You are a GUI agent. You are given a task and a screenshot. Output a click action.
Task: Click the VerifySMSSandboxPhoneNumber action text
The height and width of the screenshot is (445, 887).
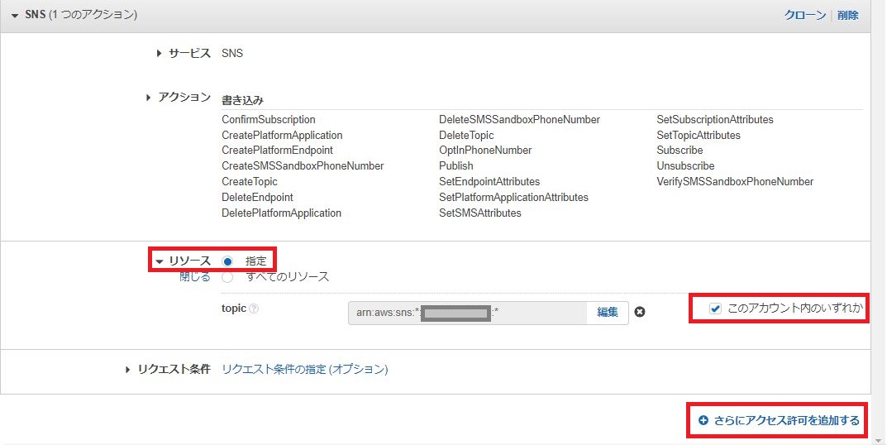(735, 182)
